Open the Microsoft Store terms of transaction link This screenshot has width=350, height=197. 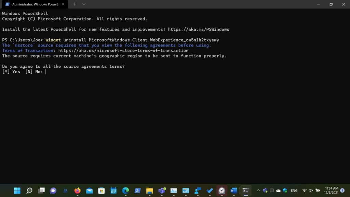pyautogui.click(x=123, y=51)
